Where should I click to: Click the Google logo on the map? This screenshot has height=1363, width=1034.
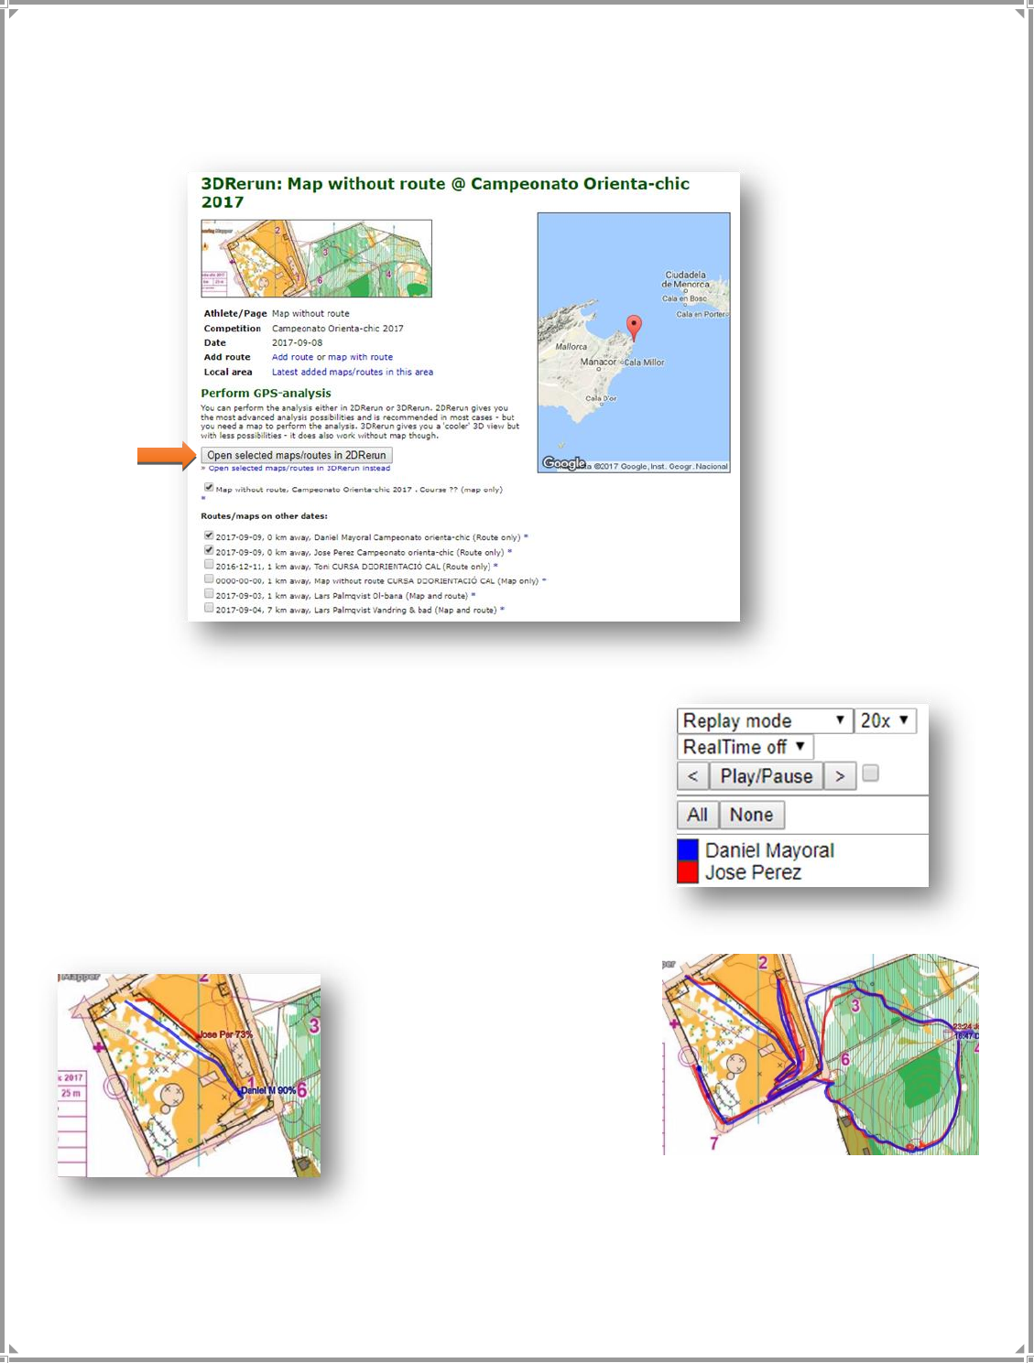point(564,463)
